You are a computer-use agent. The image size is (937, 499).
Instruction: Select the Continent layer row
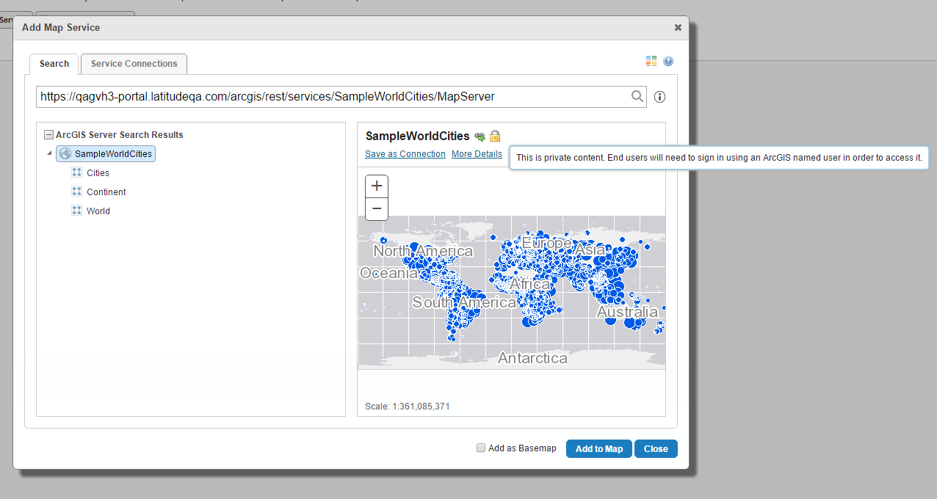106,192
